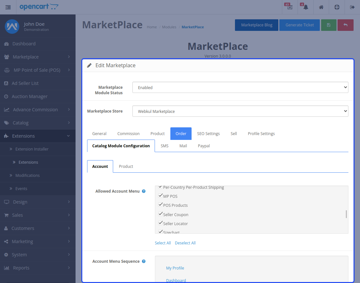The width and height of the screenshot is (360, 283).
Task: Switch to the General tab
Action: coord(99,134)
